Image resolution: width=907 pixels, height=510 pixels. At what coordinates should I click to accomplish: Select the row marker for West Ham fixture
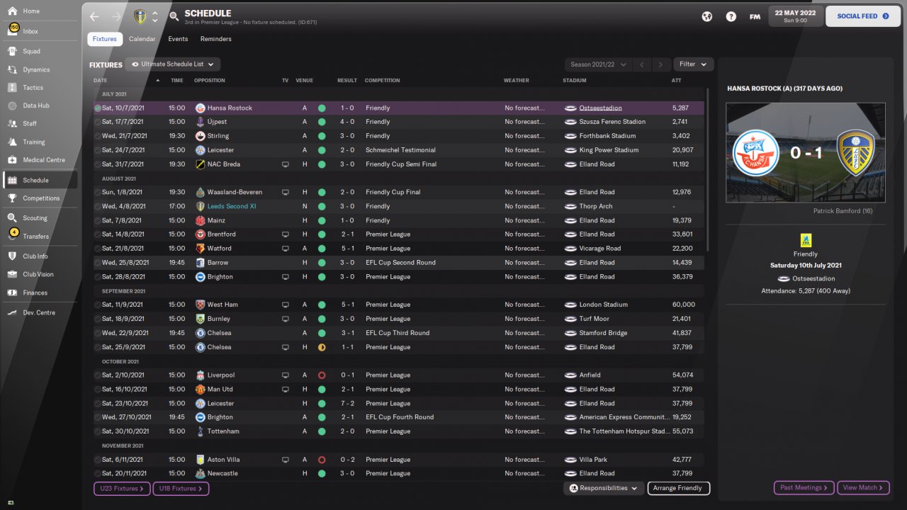[98, 305]
